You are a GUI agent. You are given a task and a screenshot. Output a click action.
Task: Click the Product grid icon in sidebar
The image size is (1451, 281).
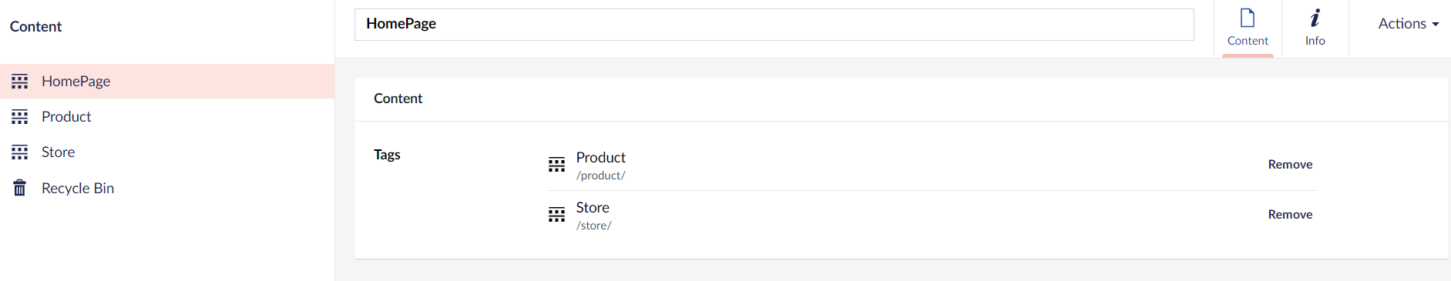tap(20, 116)
